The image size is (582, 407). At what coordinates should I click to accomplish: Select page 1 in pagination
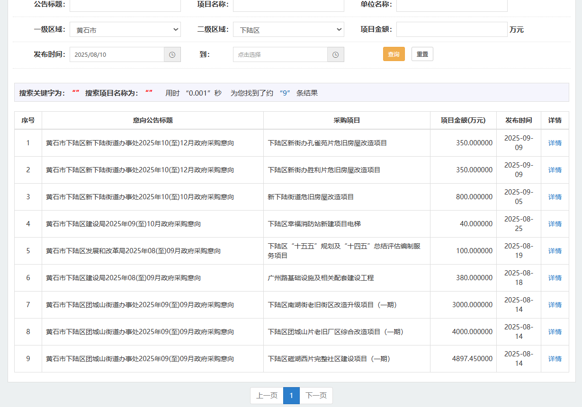click(x=291, y=396)
